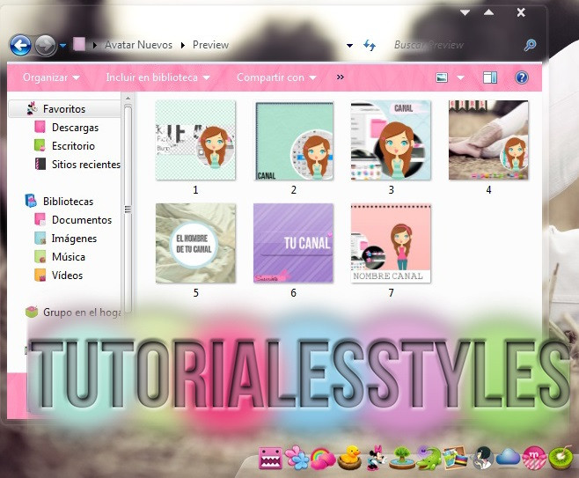Select Avatar Nuevos in the address path

tap(138, 45)
